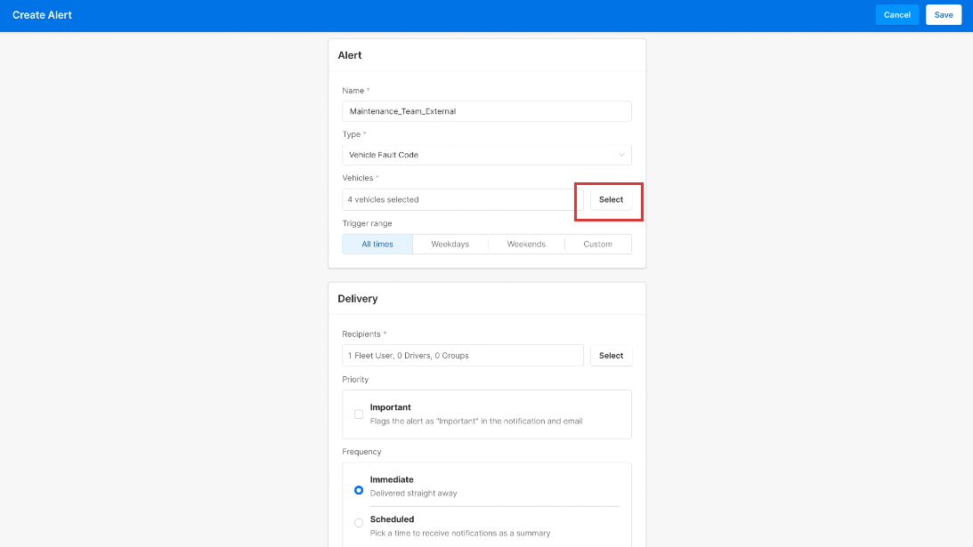Select the Immediate frequency radio button

click(x=359, y=490)
